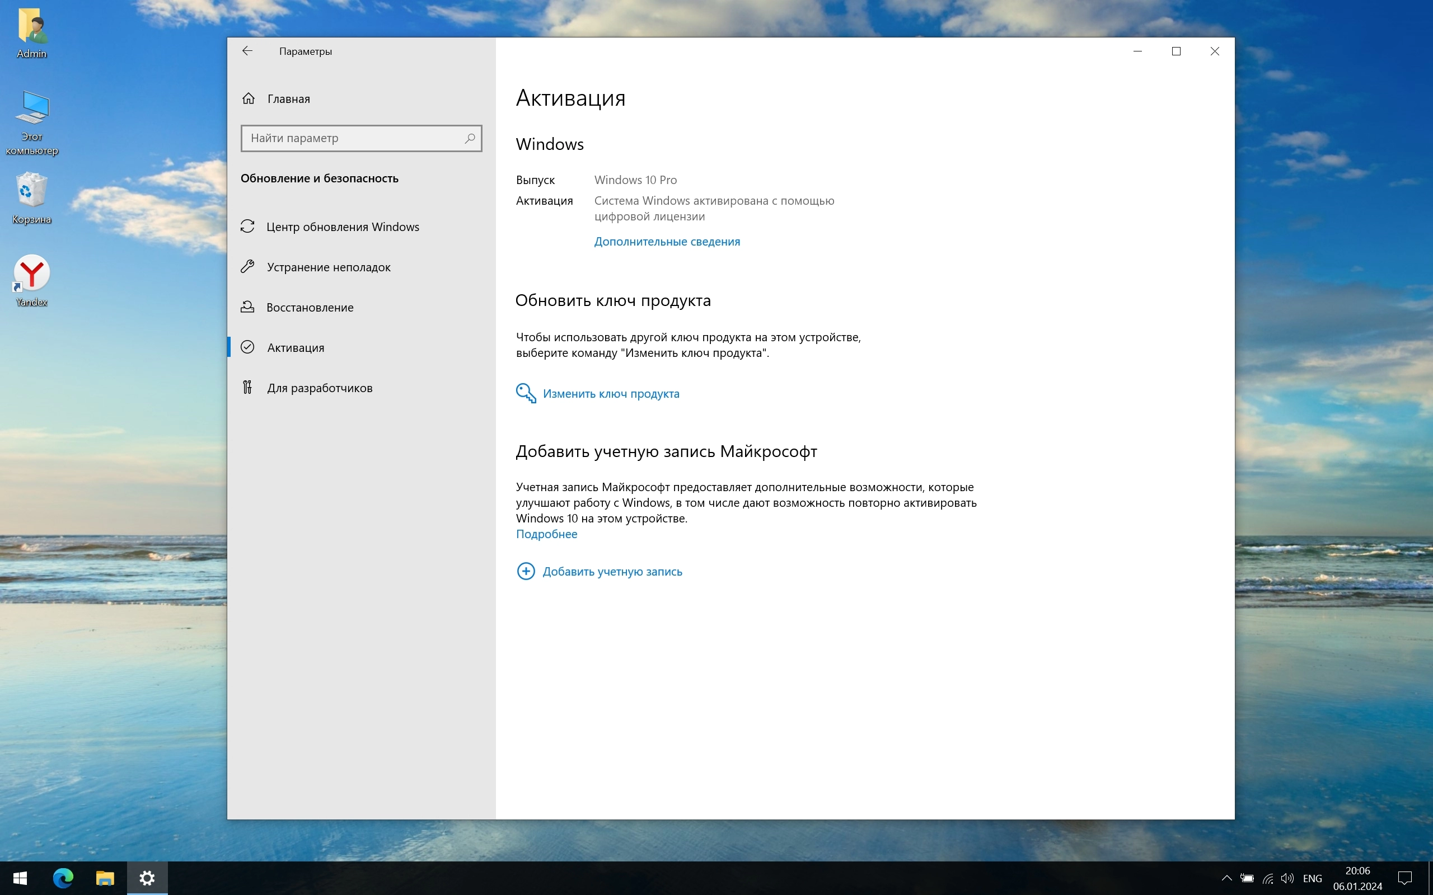Viewport: 1433px width, 895px height.
Task: Go to Главная home page
Action: click(x=288, y=99)
